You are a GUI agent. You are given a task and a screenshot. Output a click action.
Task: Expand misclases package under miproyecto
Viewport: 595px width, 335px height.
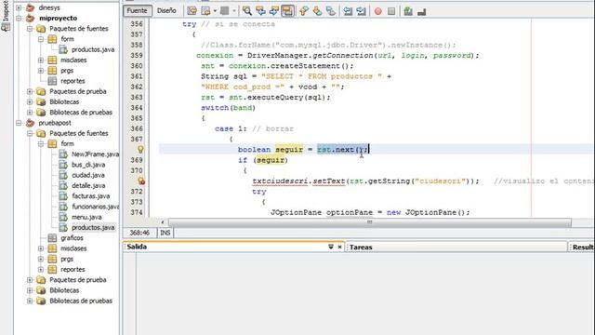point(41,60)
